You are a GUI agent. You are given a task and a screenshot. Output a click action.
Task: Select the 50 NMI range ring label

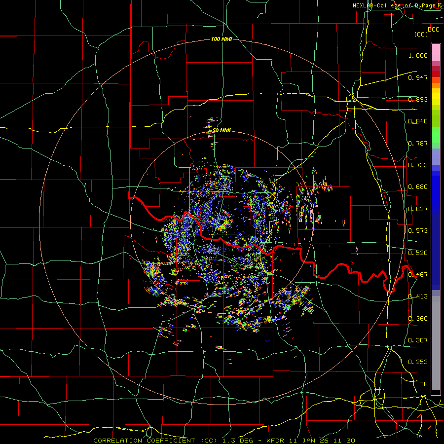click(x=222, y=130)
